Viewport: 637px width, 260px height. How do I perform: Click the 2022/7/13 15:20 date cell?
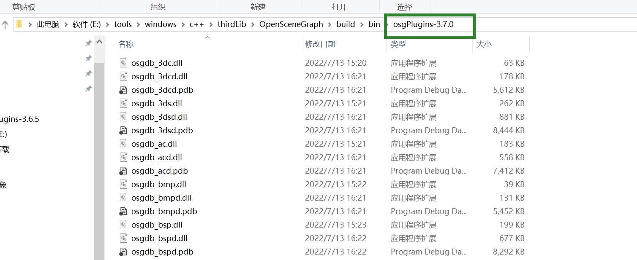pos(336,63)
